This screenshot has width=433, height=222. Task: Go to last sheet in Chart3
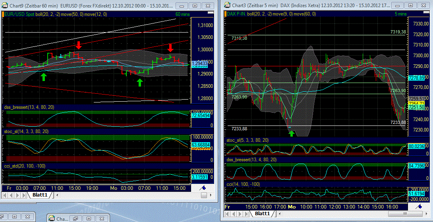pos(246,213)
